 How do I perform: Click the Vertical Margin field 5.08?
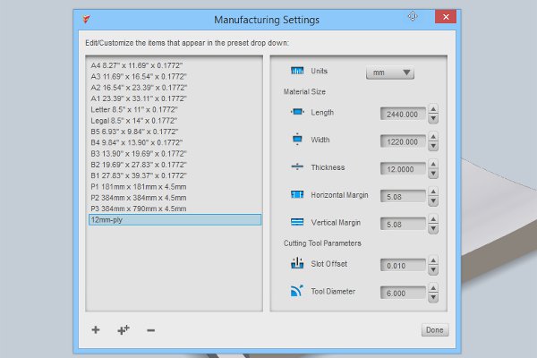[403, 225]
